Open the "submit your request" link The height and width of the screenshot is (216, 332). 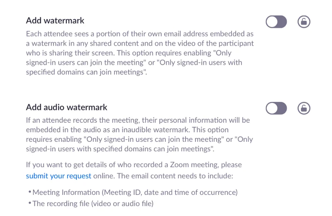coord(59,176)
